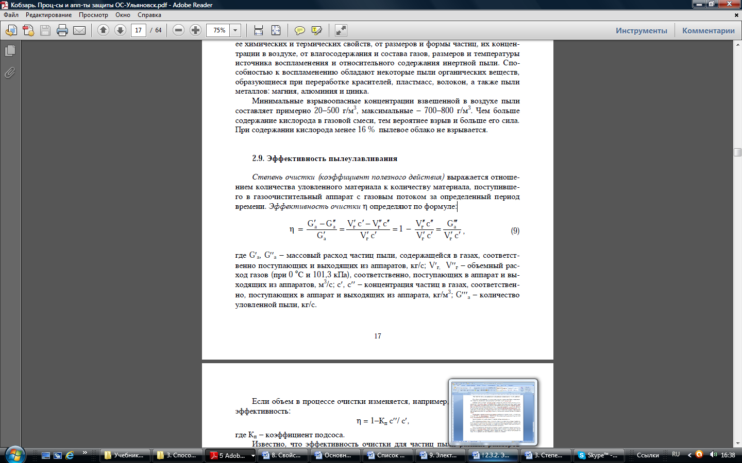This screenshot has height=463, width=742.
Task: Go to the next page with the down arrow
Action: [x=120, y=30]
